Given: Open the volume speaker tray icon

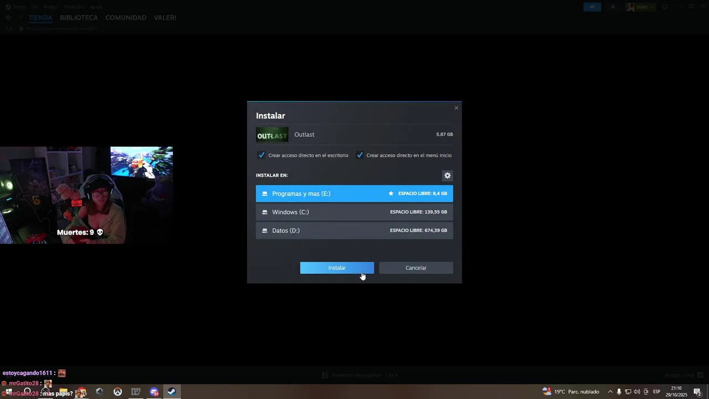Looking at the screenshot, I should coord(637,392).
